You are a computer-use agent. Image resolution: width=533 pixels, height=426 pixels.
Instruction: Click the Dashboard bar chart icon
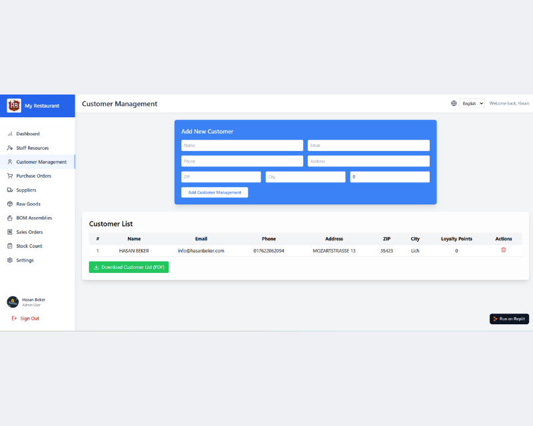point(10,134)
